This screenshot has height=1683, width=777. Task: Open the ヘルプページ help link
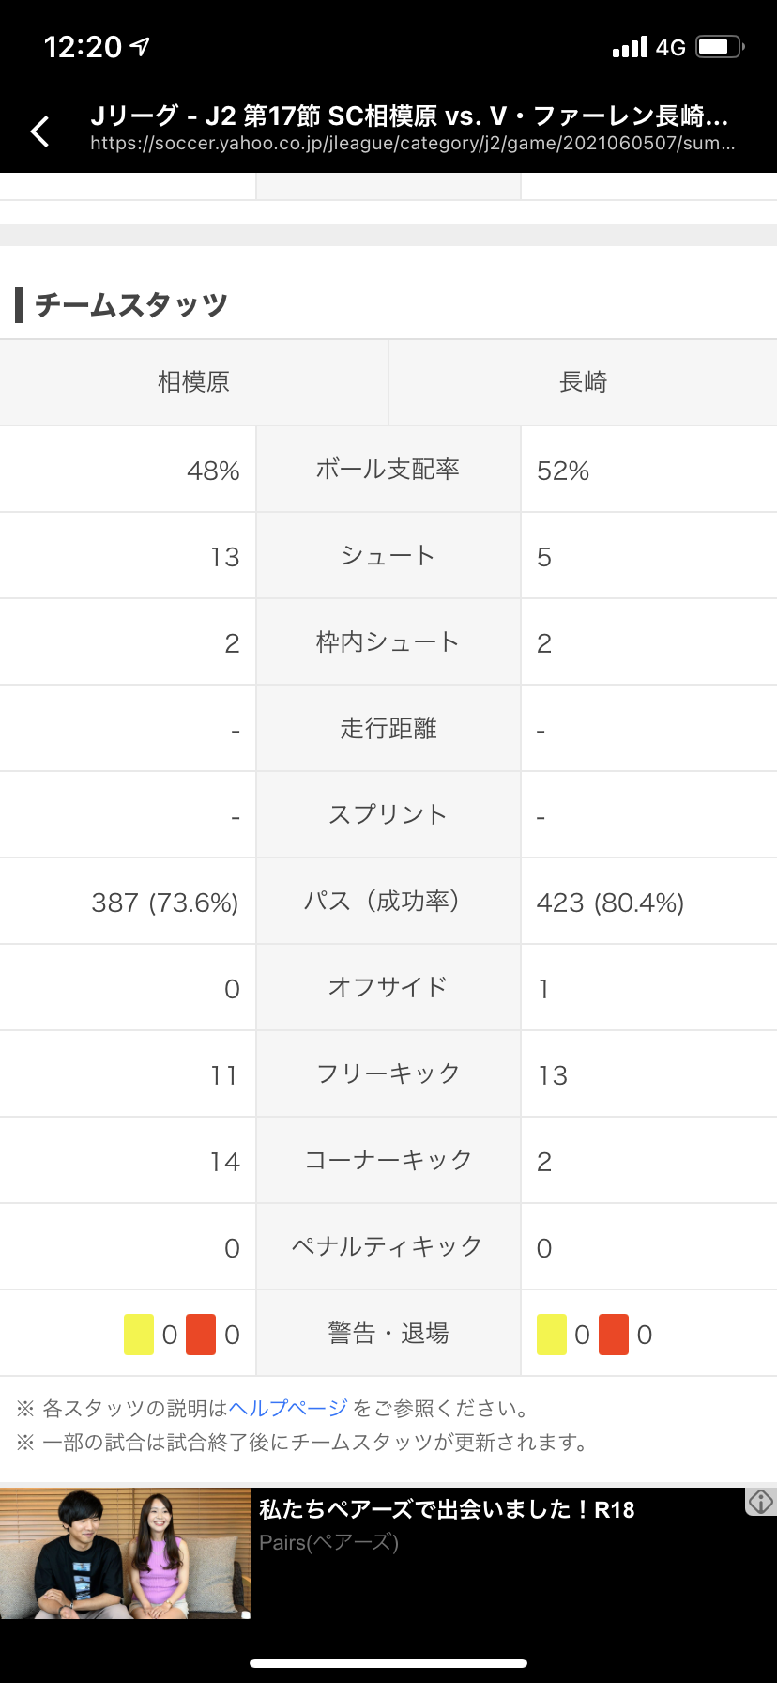[288, 1409]
